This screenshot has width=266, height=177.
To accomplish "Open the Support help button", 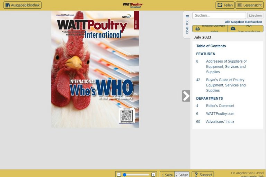I will 203,175.
